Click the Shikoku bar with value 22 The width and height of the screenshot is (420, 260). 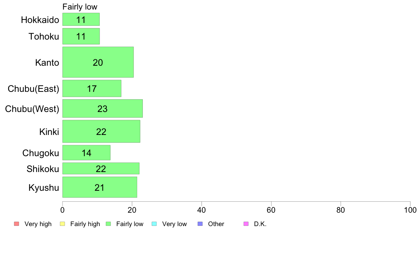(x=101, y=169)
